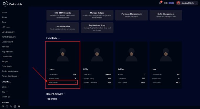This screenshot has height=109, width=200.
Task: Click the Sold Tickets row
Action: (131, 83)
